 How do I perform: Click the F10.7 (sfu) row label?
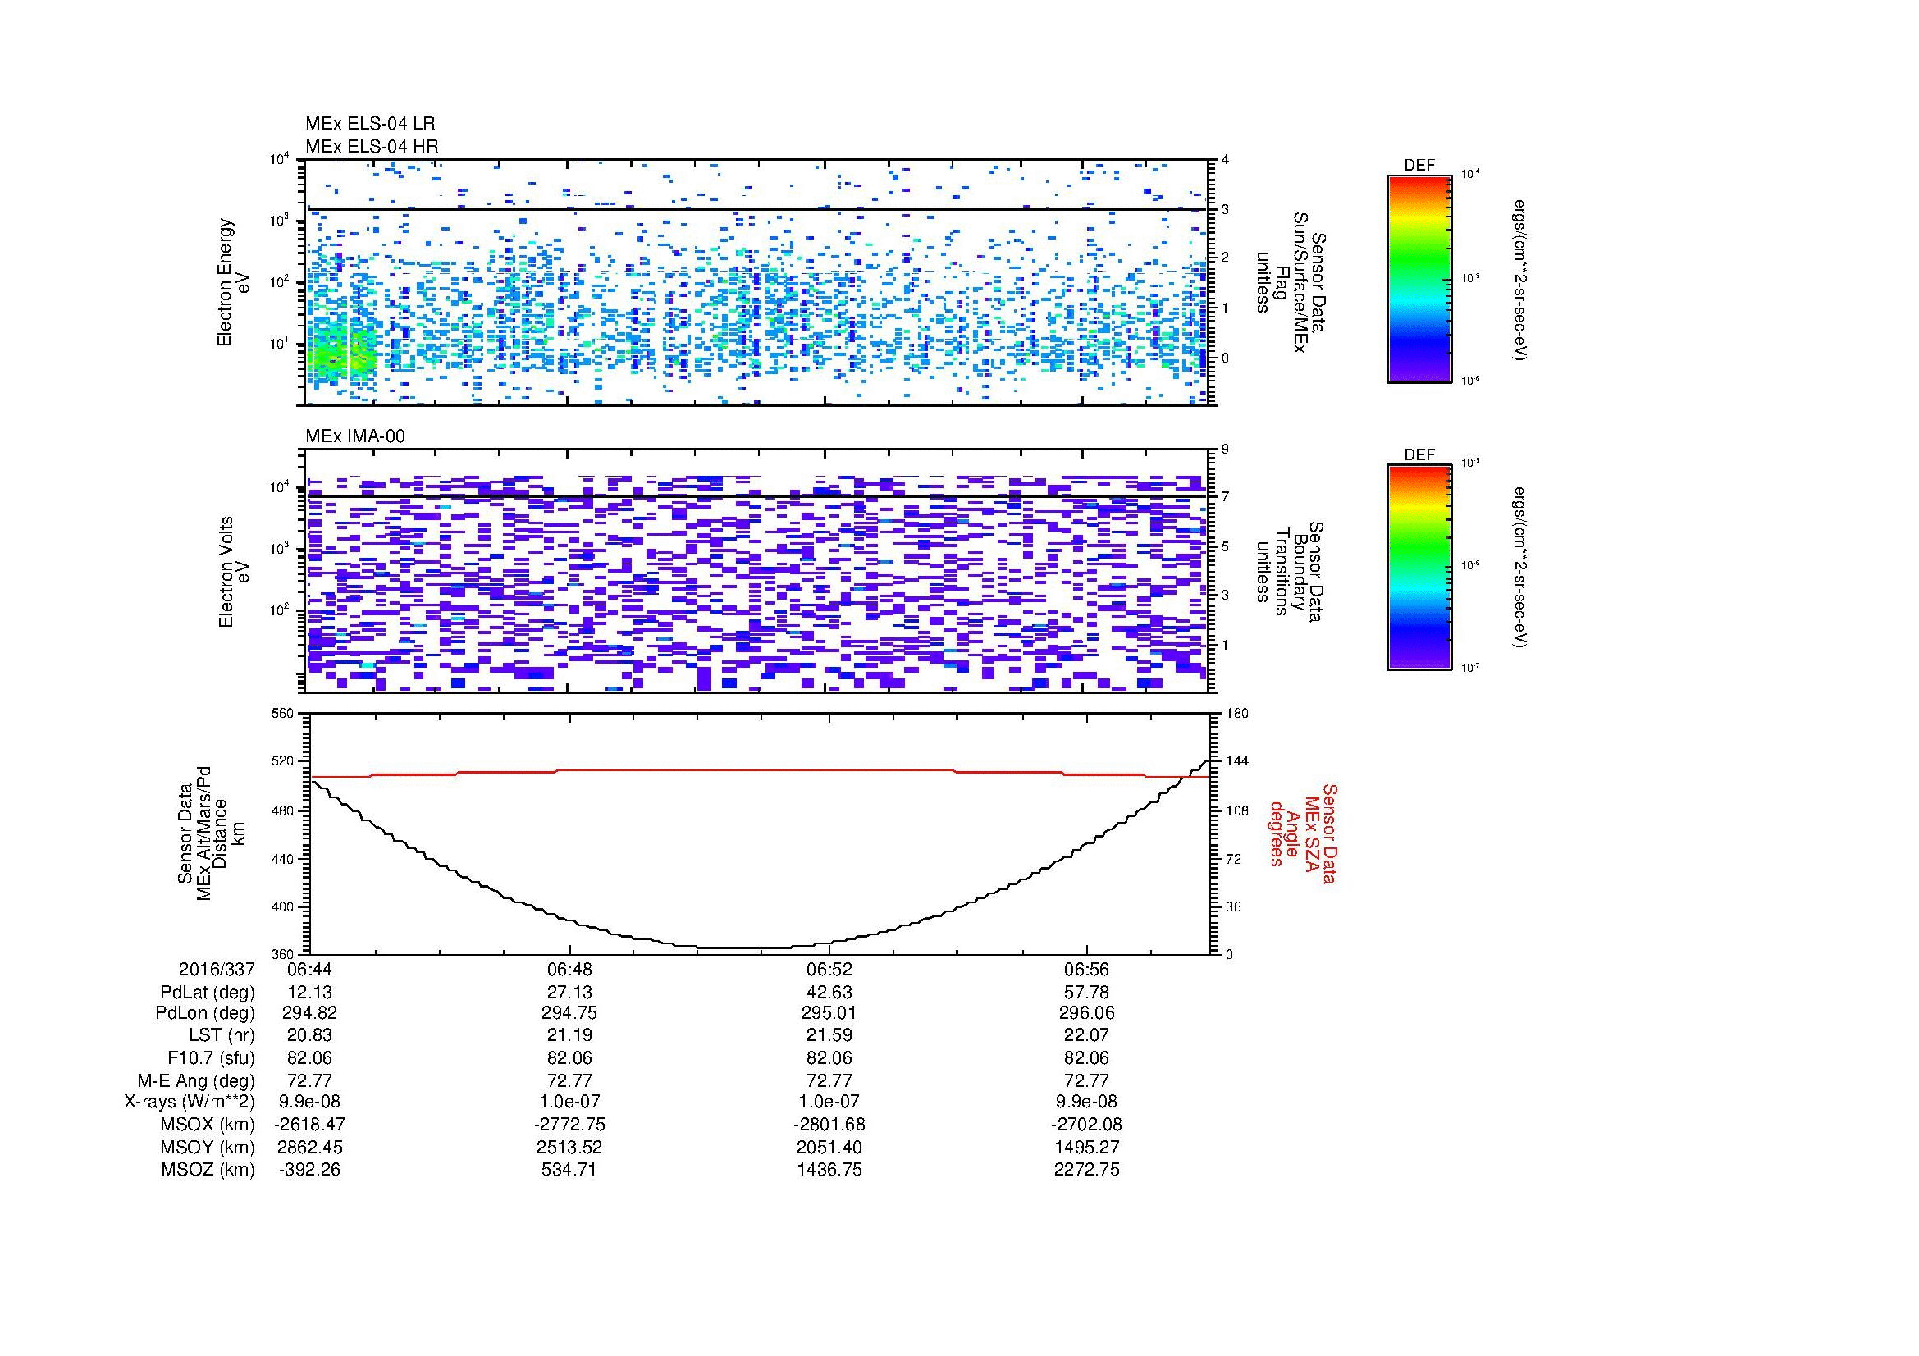(211, 1057)
